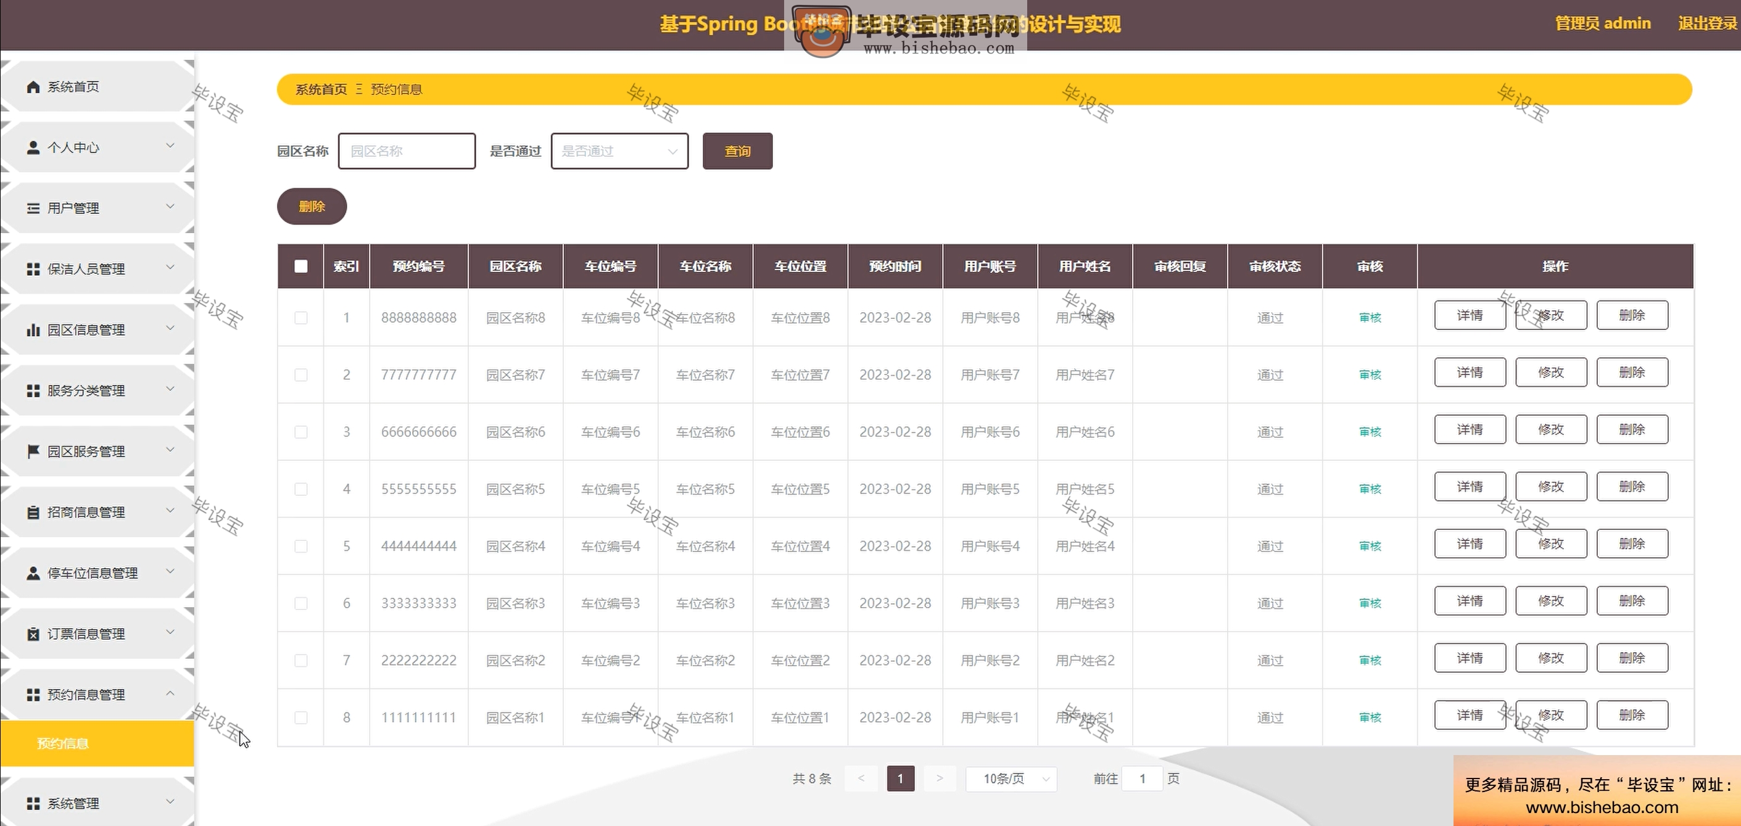Check the row 7 checkbox (2222222222)
Screen dimensions: 1741x826
300,661
